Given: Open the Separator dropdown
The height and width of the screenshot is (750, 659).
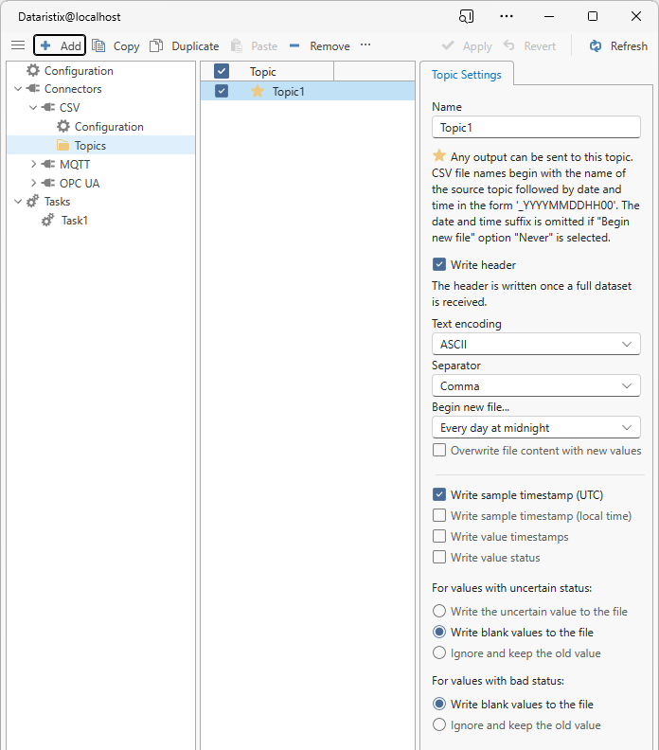Looking at the screenshot, I should tap(536, 386).
